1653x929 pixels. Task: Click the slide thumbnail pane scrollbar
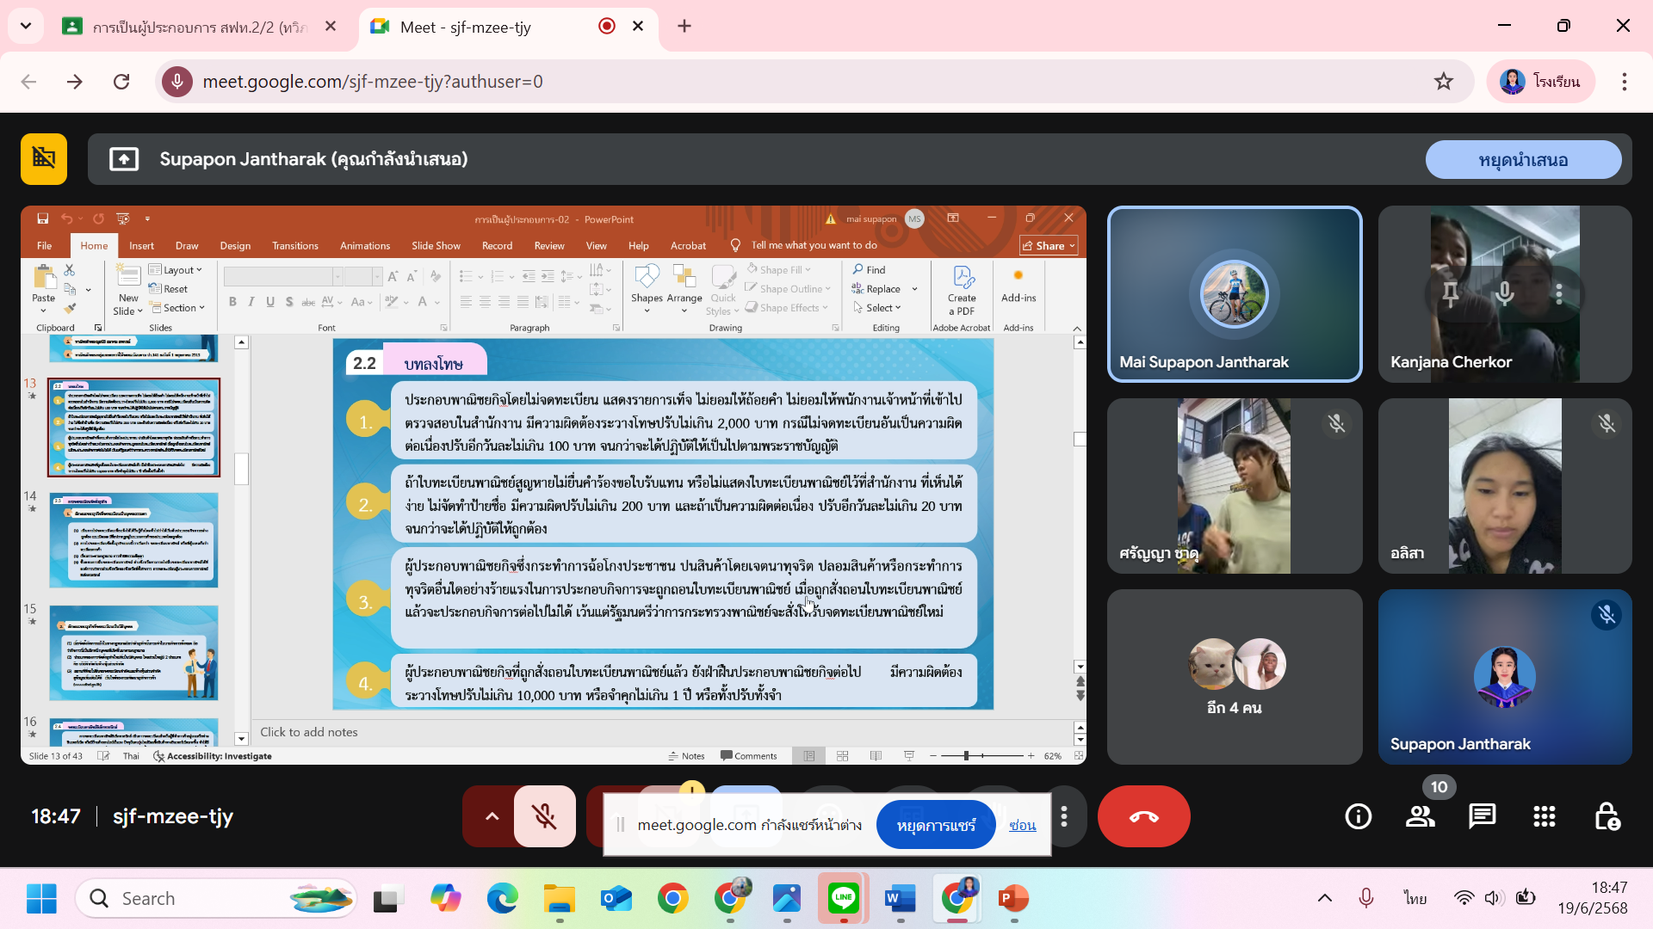coord(241,470)
